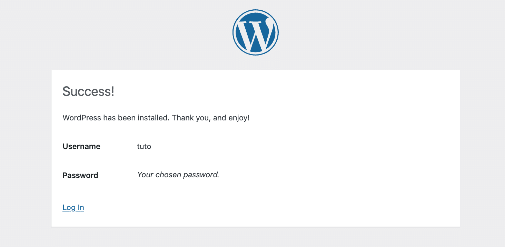Click the bottom edge of the success card

pyautogui.click(x=255, y=227)
